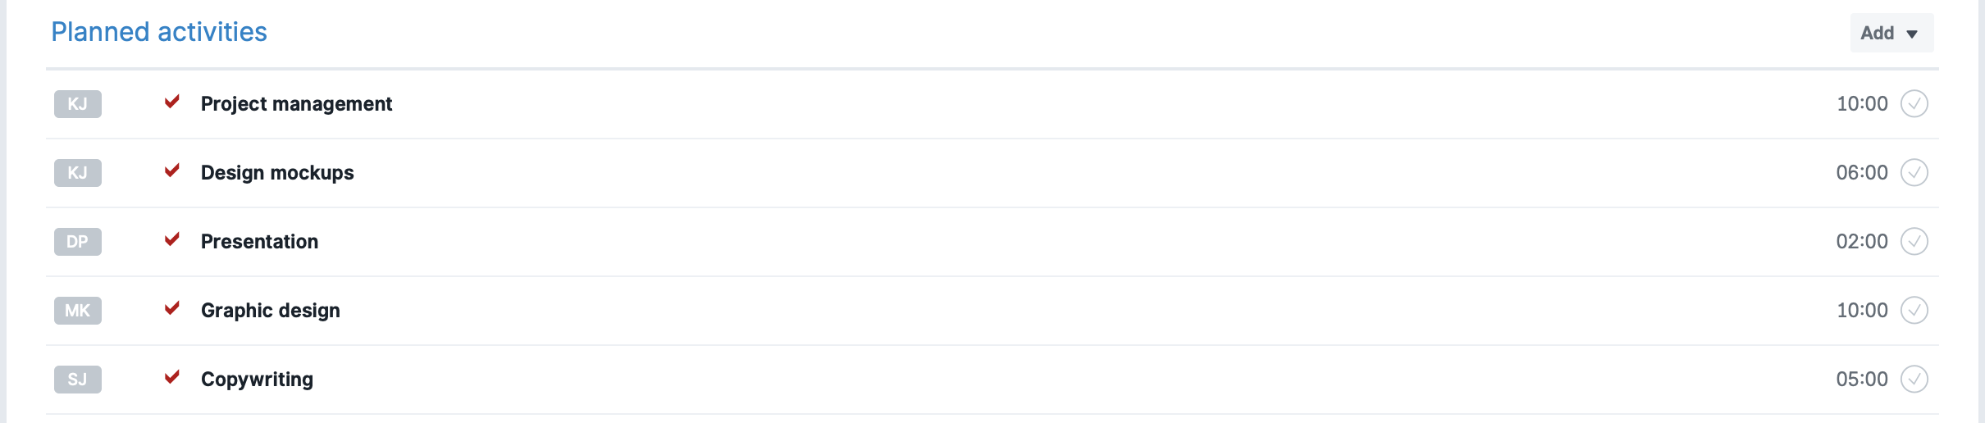Toggle the completion circle for Graphic design
This screenshot has height=423, width=1985.
[x=1914, y=311]
